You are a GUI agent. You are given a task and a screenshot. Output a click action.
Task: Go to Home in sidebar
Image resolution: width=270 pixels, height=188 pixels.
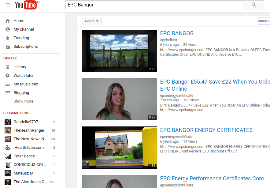tap(19, 21)
